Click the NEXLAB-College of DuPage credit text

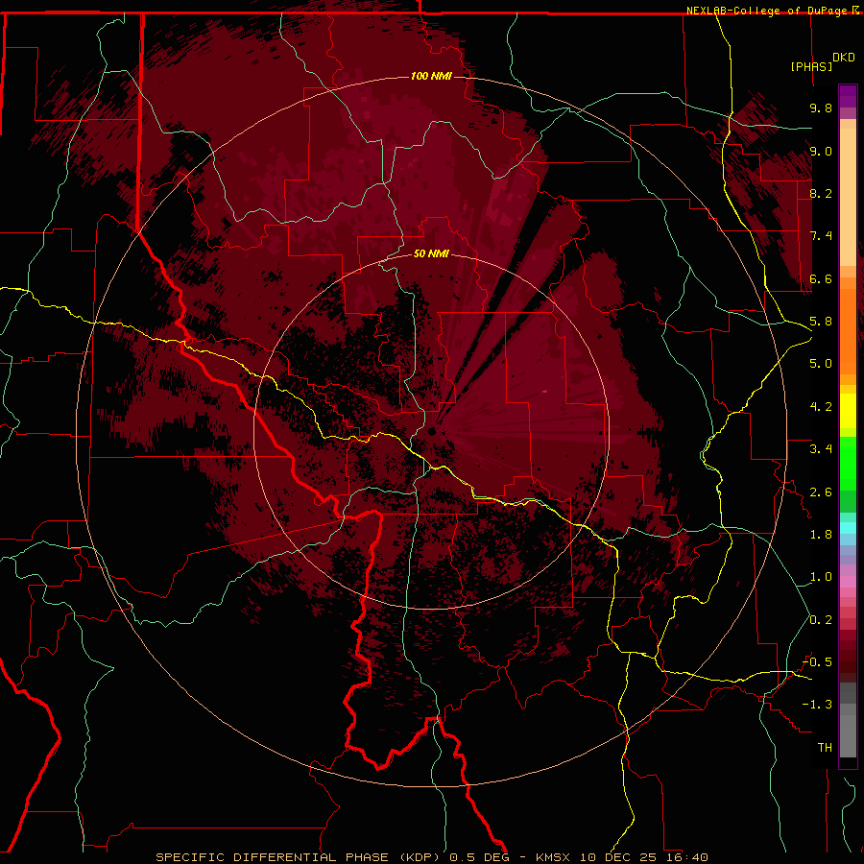pyautogui.click(x=766, y=11)
